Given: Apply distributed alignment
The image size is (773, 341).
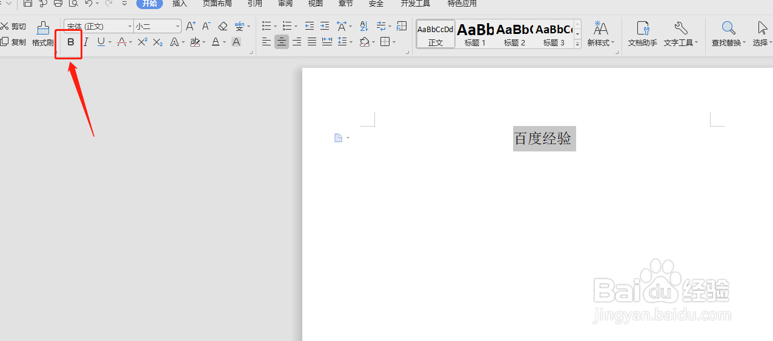Looking at the screenshot, I should 327,42.
